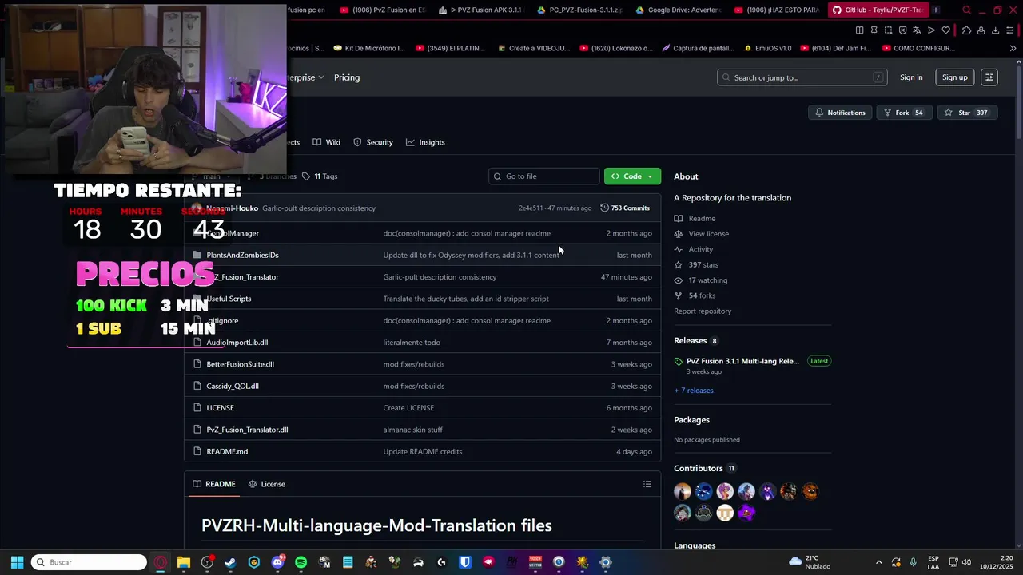Click the browser search icon in title bar
The image size is (1023, 575).
[966, 10]
